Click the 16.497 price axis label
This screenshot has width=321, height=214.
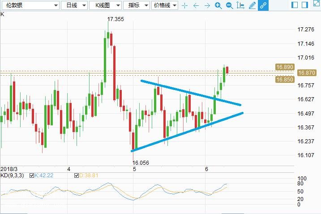tap(306, 113)
